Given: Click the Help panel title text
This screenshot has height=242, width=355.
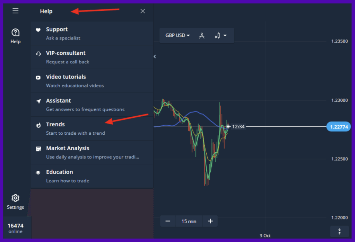Looking at the screenshot, I should [46, 11].
